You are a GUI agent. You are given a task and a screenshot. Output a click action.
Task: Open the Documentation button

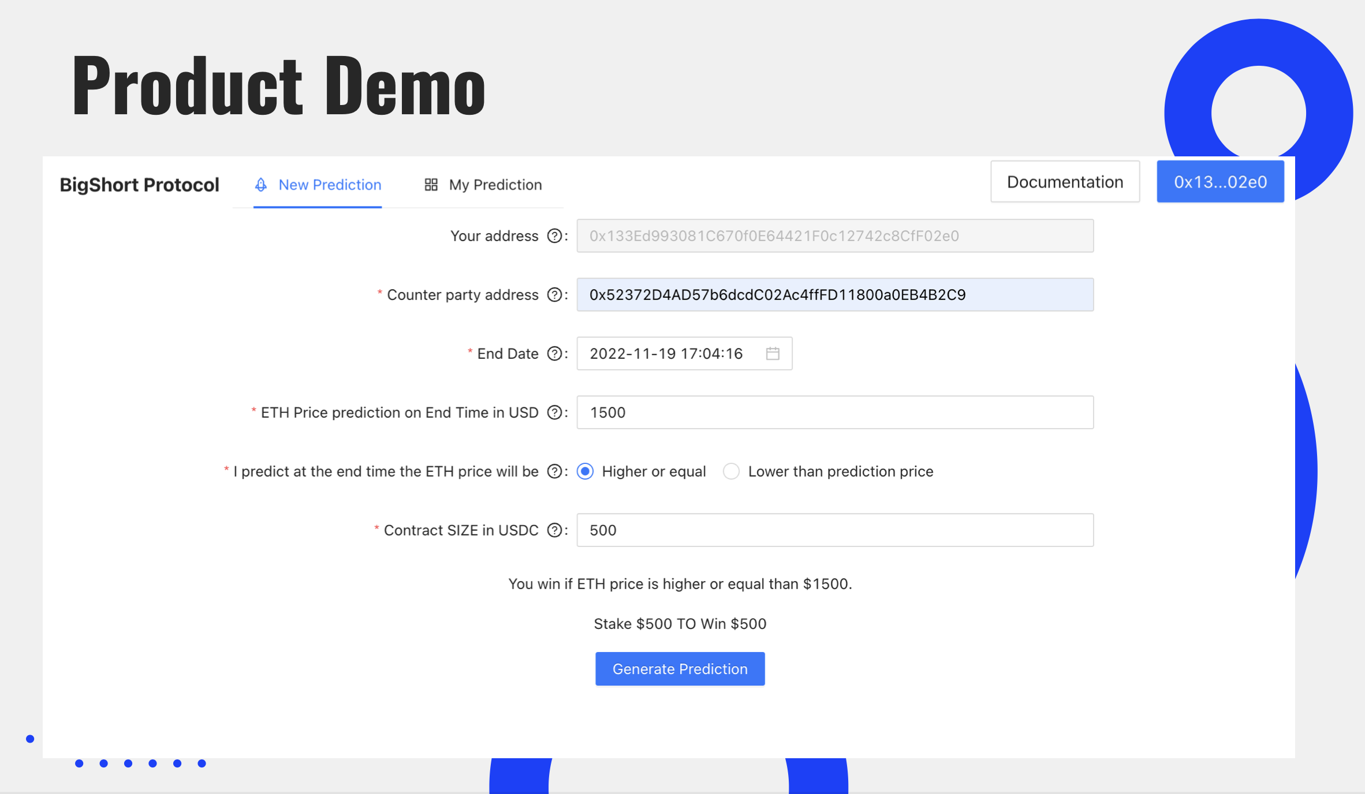[x=1065, y=182]
